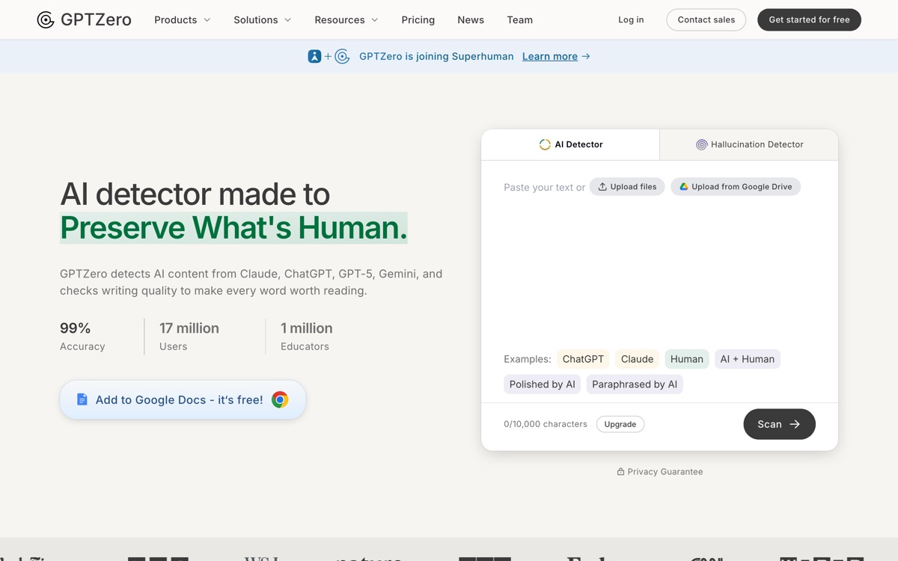Viewport: 898px width, 561px height.
Task: Load the Claude example text
Action: 637,359
